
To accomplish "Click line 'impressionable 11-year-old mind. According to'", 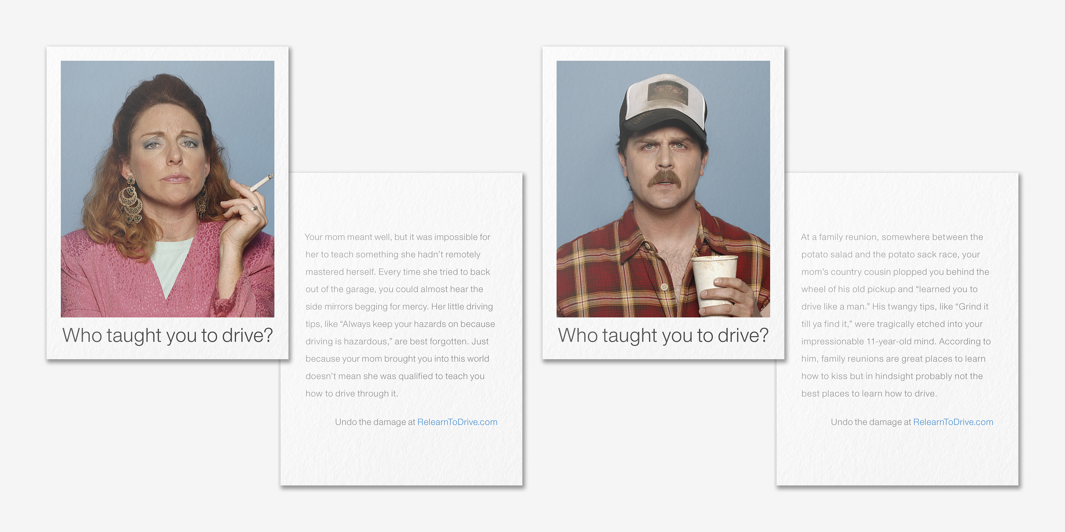I will pos(896,342).
